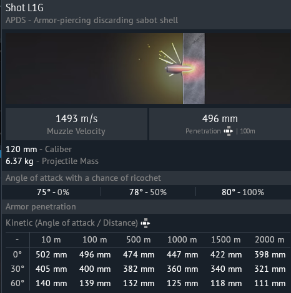The image size is (291, 293).
Task: Select the 120 mm Caliber line
Action: (39, 149)
